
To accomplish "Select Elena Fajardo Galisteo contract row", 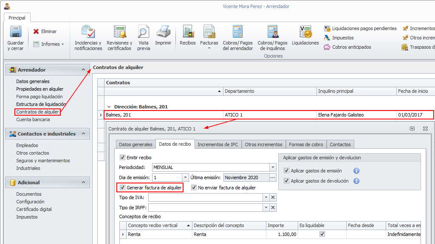I will [x=268, y=115].
